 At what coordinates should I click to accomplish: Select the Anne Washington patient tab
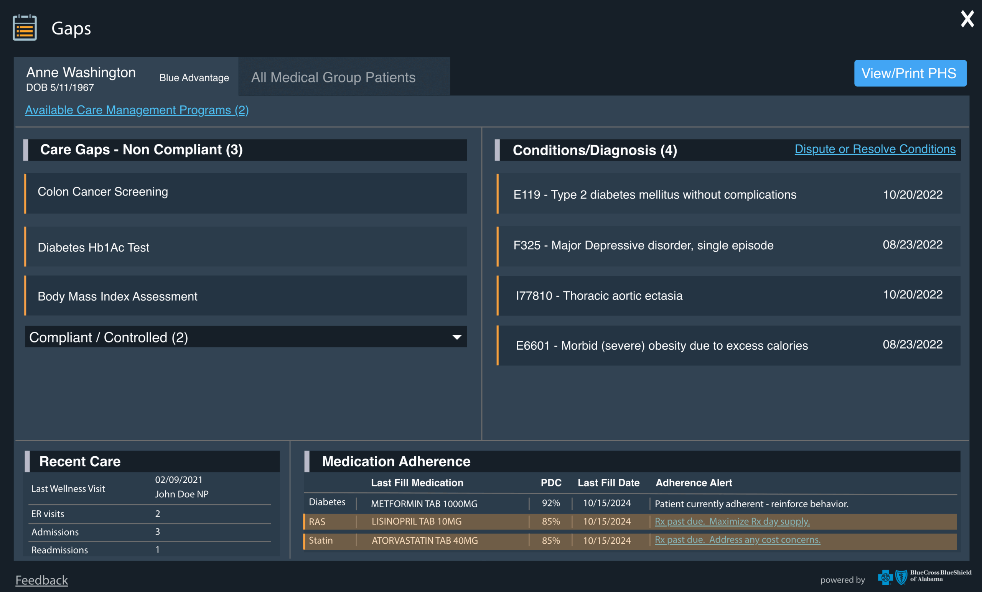[x=126, y=77]
